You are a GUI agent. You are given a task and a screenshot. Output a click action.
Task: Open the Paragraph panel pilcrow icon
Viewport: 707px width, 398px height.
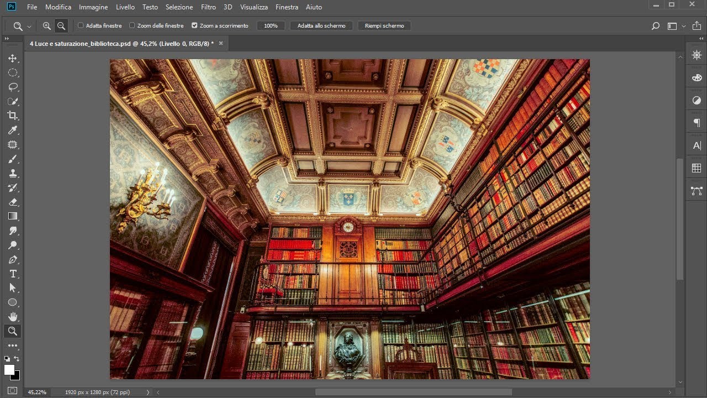click(697, 123)
